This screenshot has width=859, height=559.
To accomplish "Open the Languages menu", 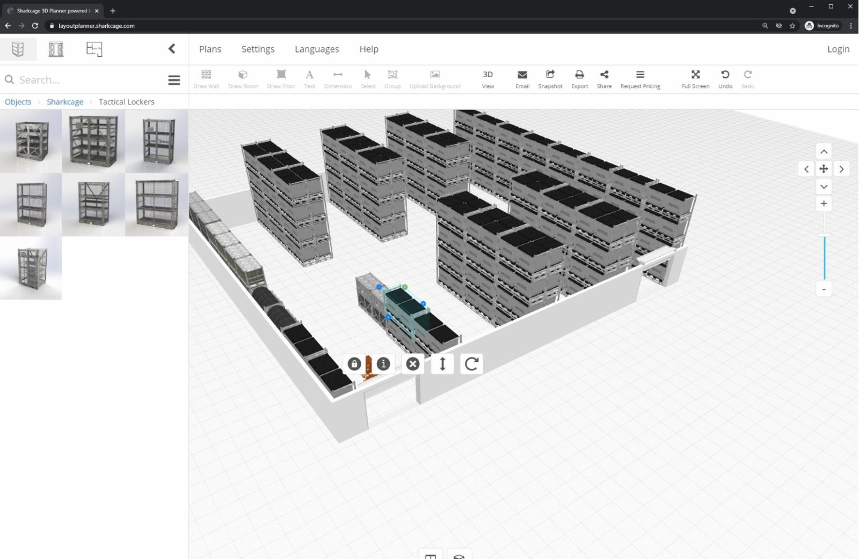I will click(x=316, y=49).
